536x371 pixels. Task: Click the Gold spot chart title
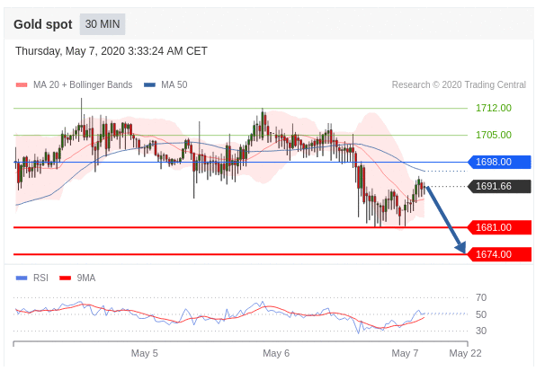[43, 24]
